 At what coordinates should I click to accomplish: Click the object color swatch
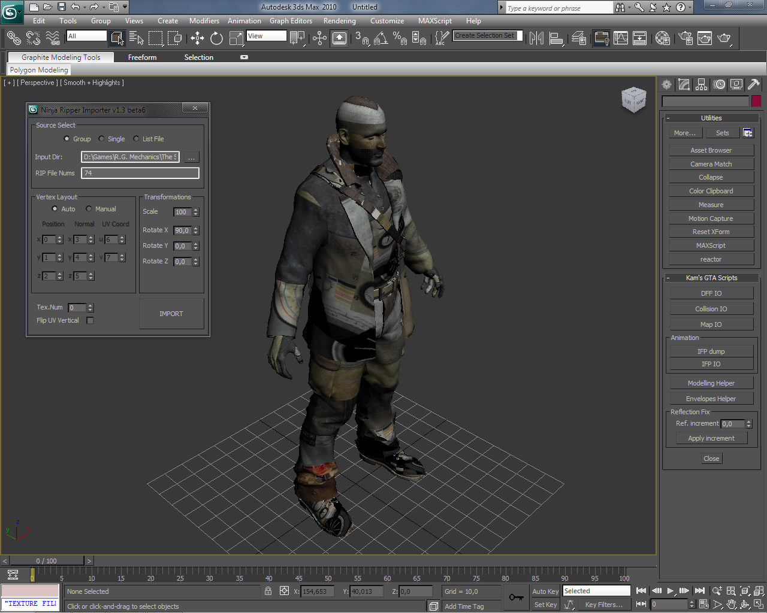click(x=756, y=101)
